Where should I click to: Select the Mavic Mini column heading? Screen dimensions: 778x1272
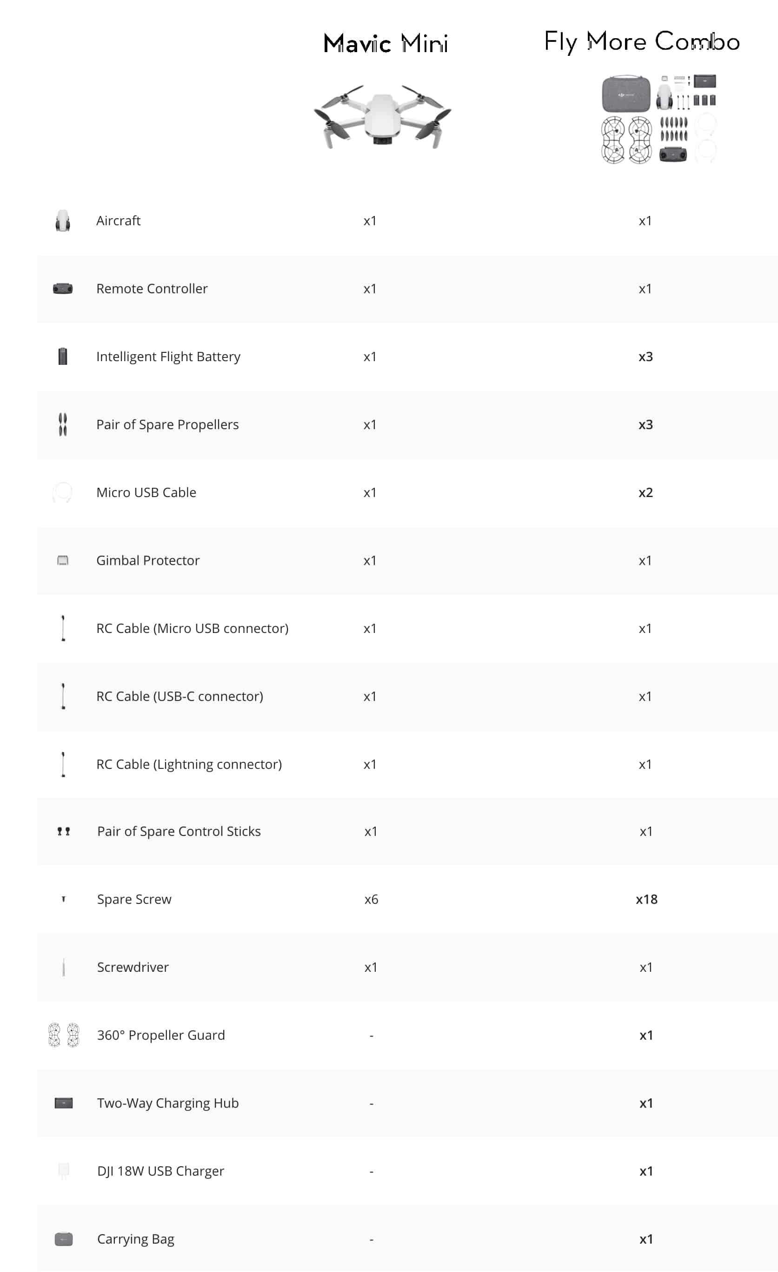386,43
